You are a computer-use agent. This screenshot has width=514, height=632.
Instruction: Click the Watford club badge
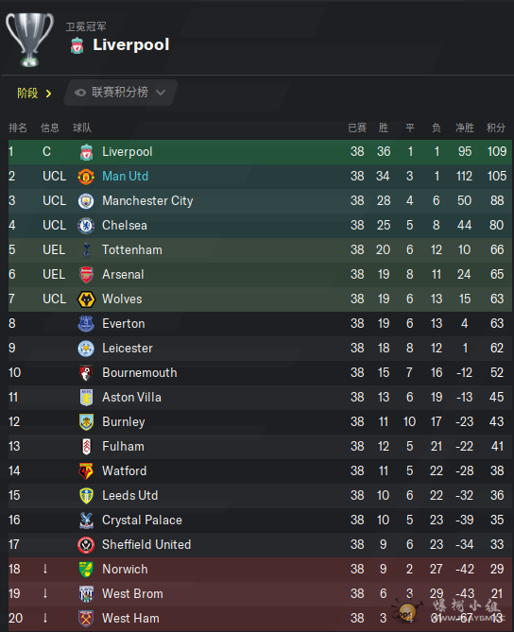(x=86, y=471)
